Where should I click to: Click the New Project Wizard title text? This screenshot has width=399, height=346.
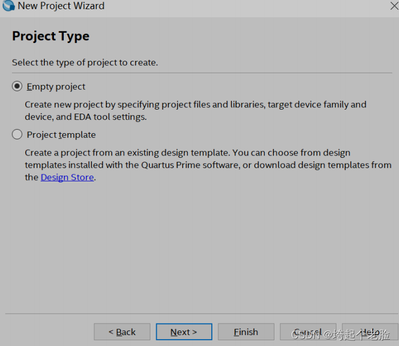[61, 6]
